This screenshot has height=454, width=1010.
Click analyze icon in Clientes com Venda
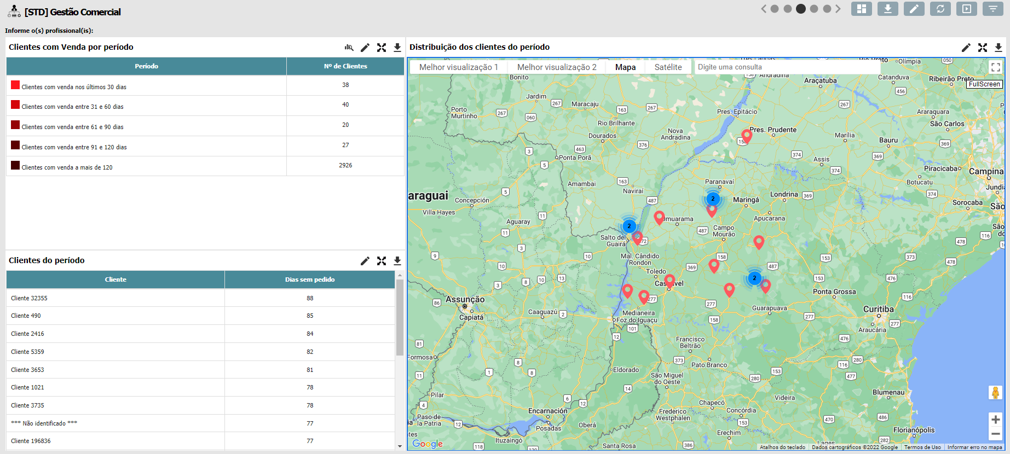coord(349,48)
